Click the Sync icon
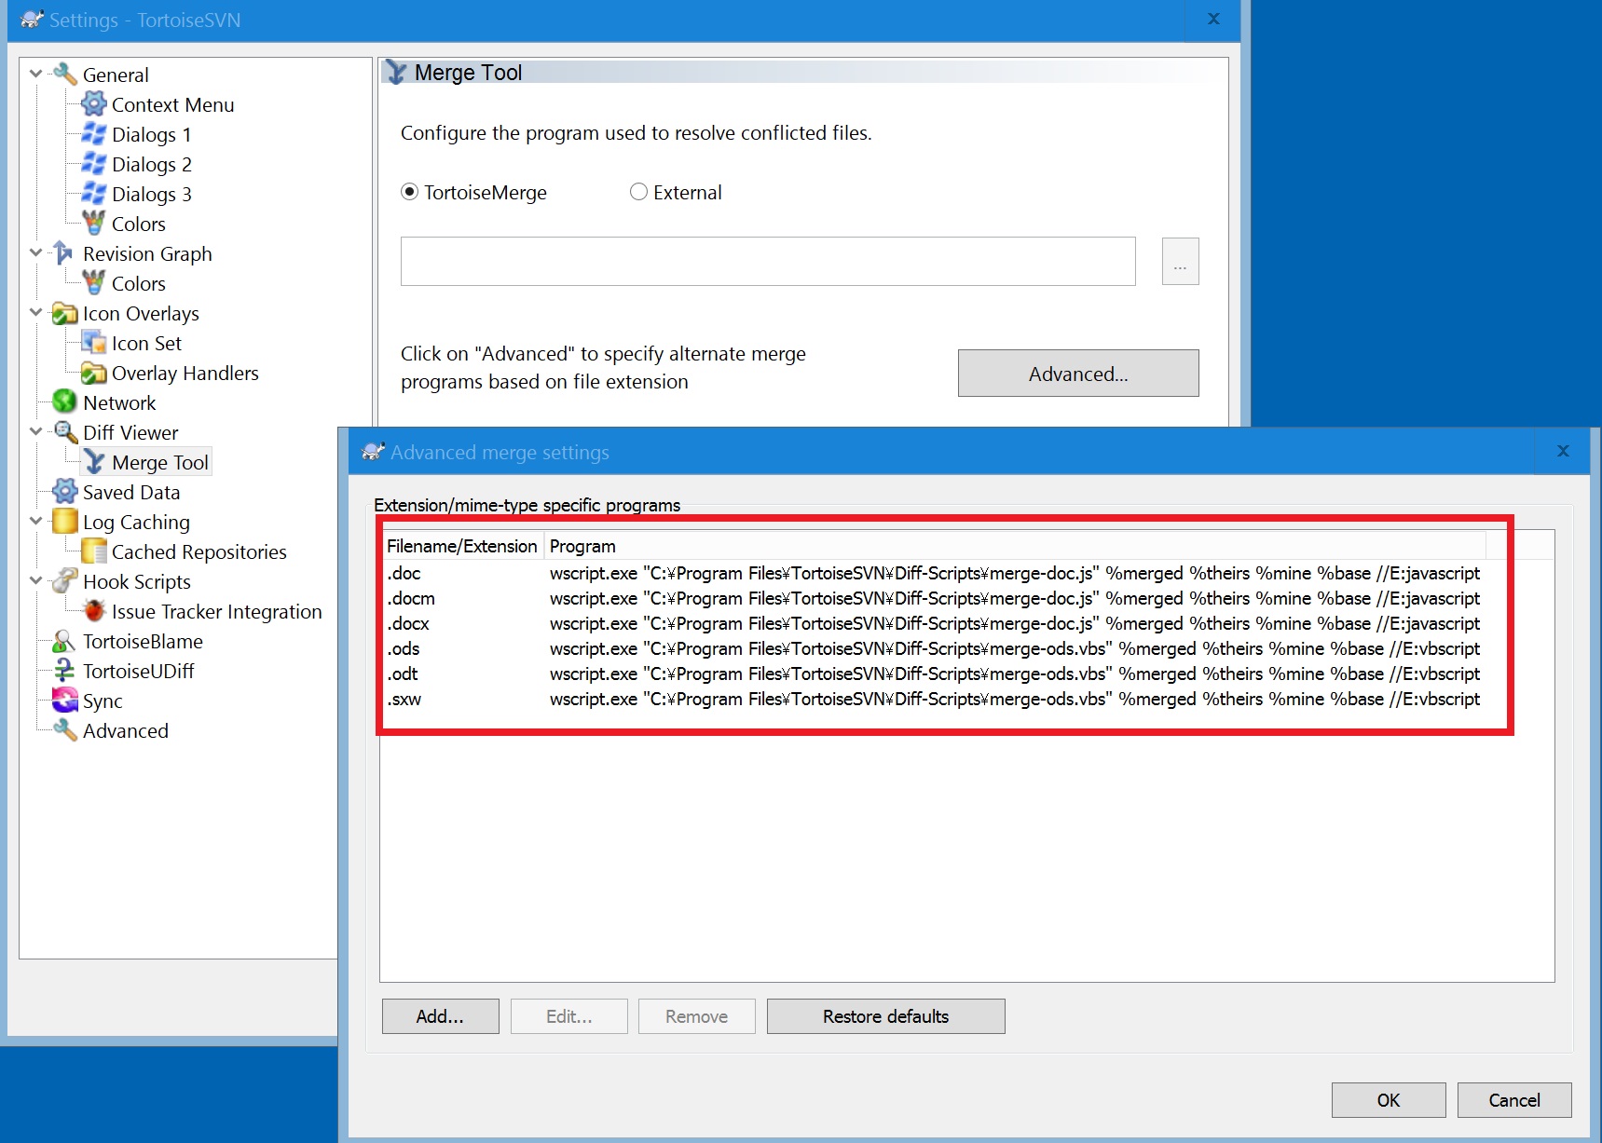Screen dimensions: 1602x1143 64,701
